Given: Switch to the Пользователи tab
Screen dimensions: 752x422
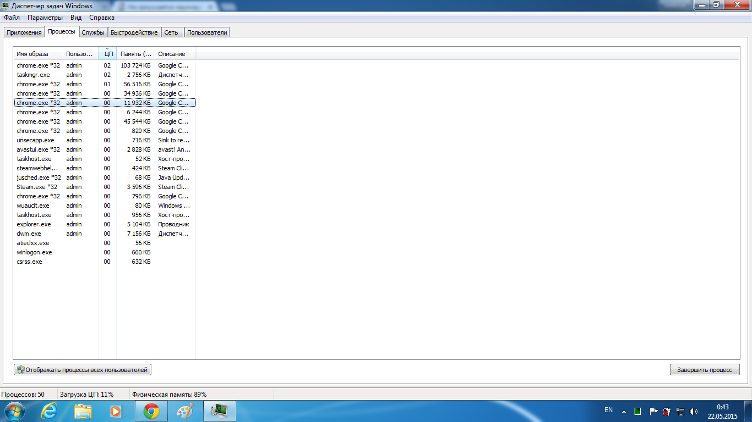Looking at the screenshot, I should coord(207,32).
